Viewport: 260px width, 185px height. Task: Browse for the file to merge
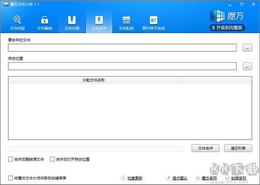247,48
